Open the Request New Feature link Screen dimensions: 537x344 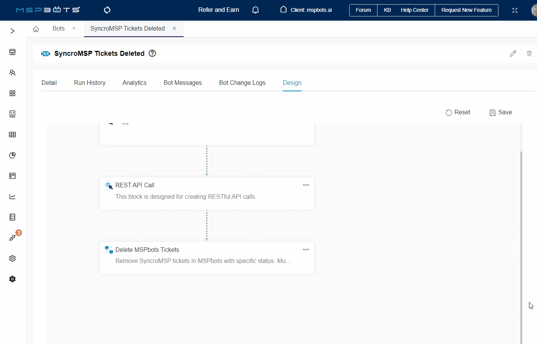[x=466, y=10]
